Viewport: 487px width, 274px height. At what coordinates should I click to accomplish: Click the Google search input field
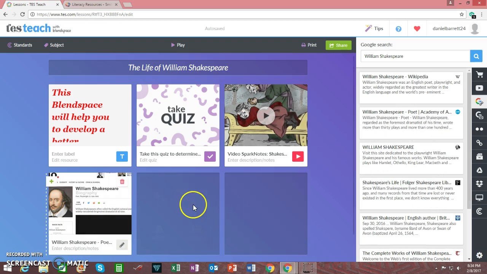coord(415,56)
